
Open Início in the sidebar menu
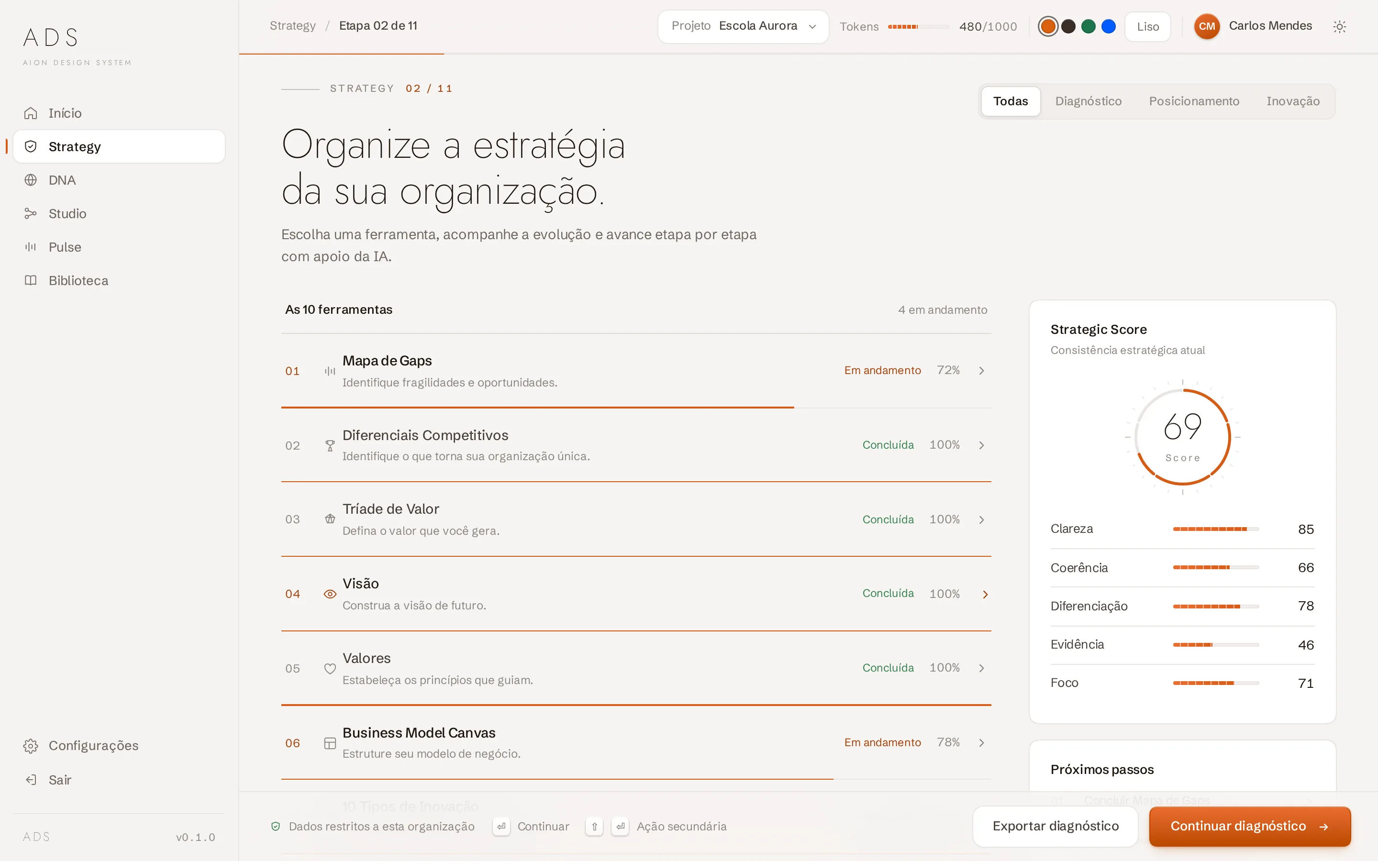tap(119, 113)
